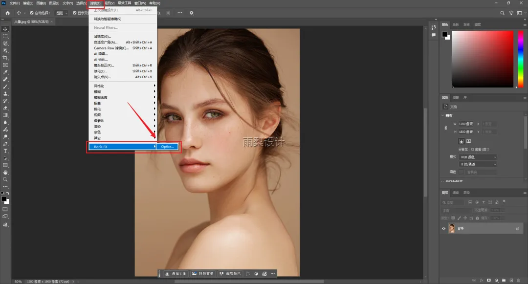The height and width of the screenshot is (284, 528).
Task: Open the search icon at top right
Action: [502, 13]
